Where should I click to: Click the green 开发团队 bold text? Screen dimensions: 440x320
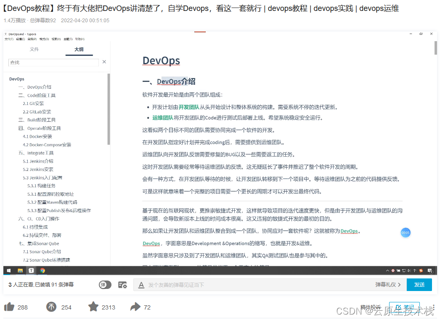coord(189,107)
